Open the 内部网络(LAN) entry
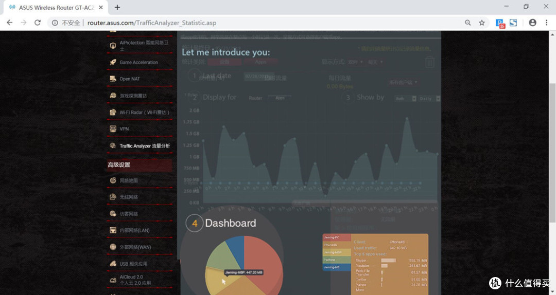This screenshot has width=556, height=295. (140, 230)
